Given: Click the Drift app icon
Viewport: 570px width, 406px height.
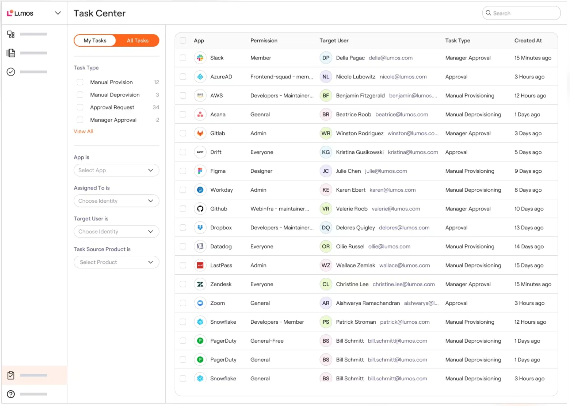Looking at the screenshot, I should coord(200,152).
